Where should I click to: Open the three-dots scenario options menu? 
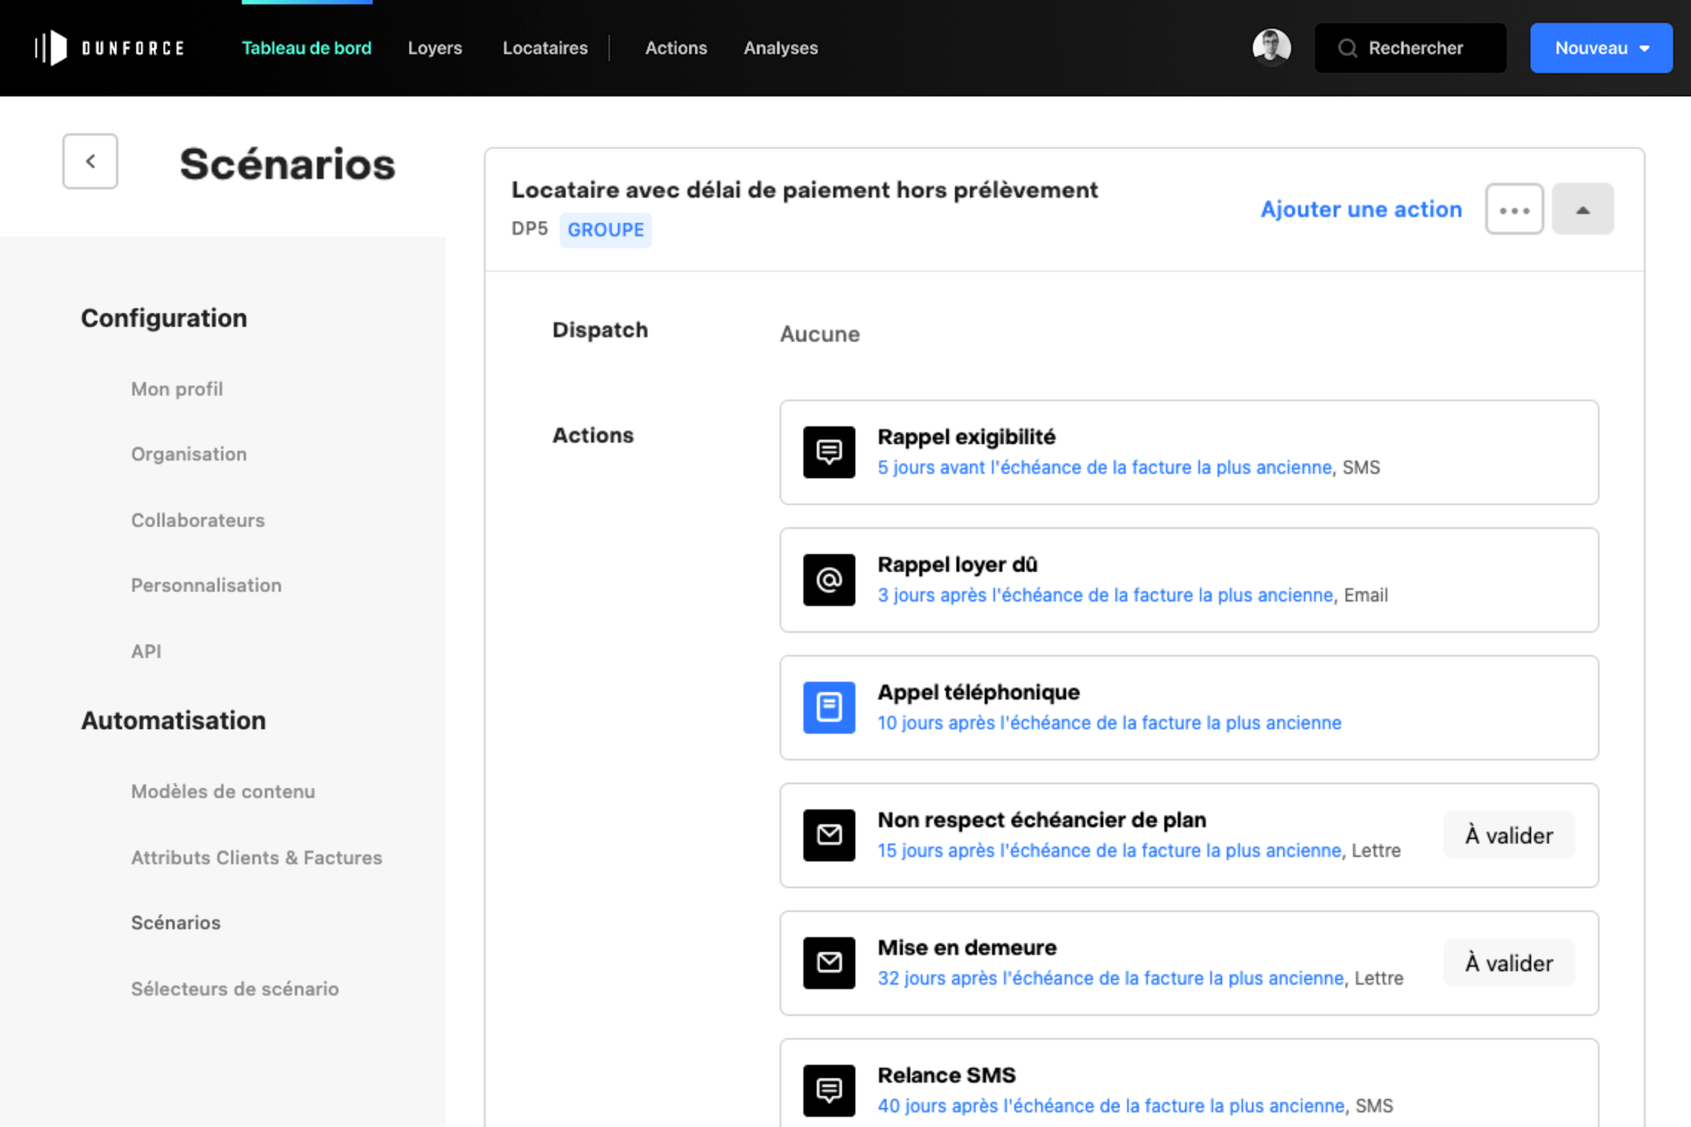pyautogui.click(x=1514, y=209)
